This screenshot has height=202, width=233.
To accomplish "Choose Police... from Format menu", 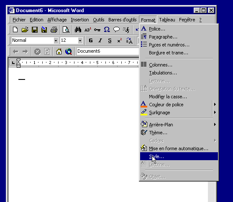I will tap(179, 29).
